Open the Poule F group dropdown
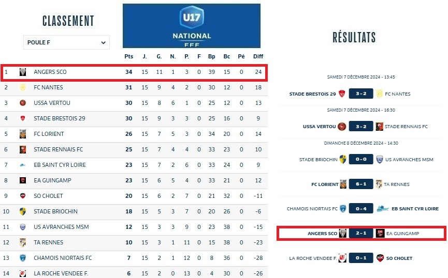The image size is (448, 278). tap(66, 42)
